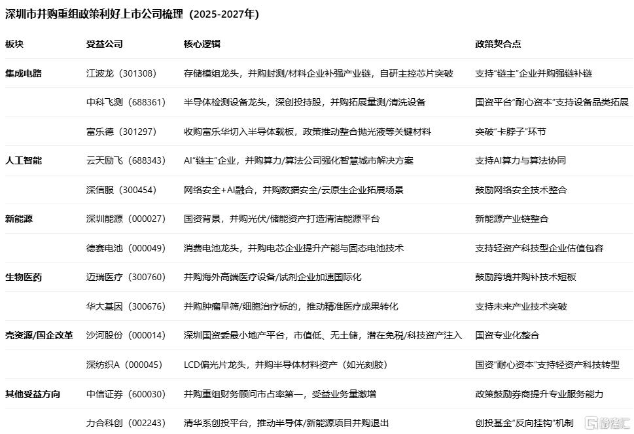Click logic text 并购重组财务顾问市占率第一

pyautogui.click(x=243, y=394)
